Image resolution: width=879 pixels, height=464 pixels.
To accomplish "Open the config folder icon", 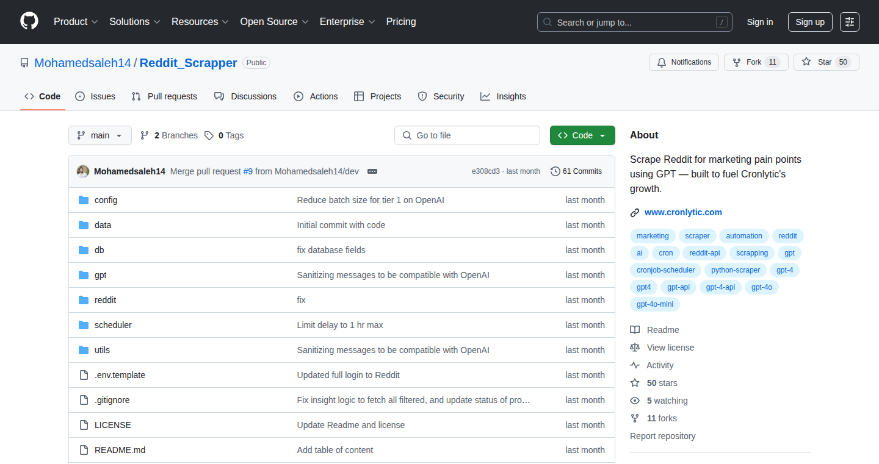I will 84,200.
